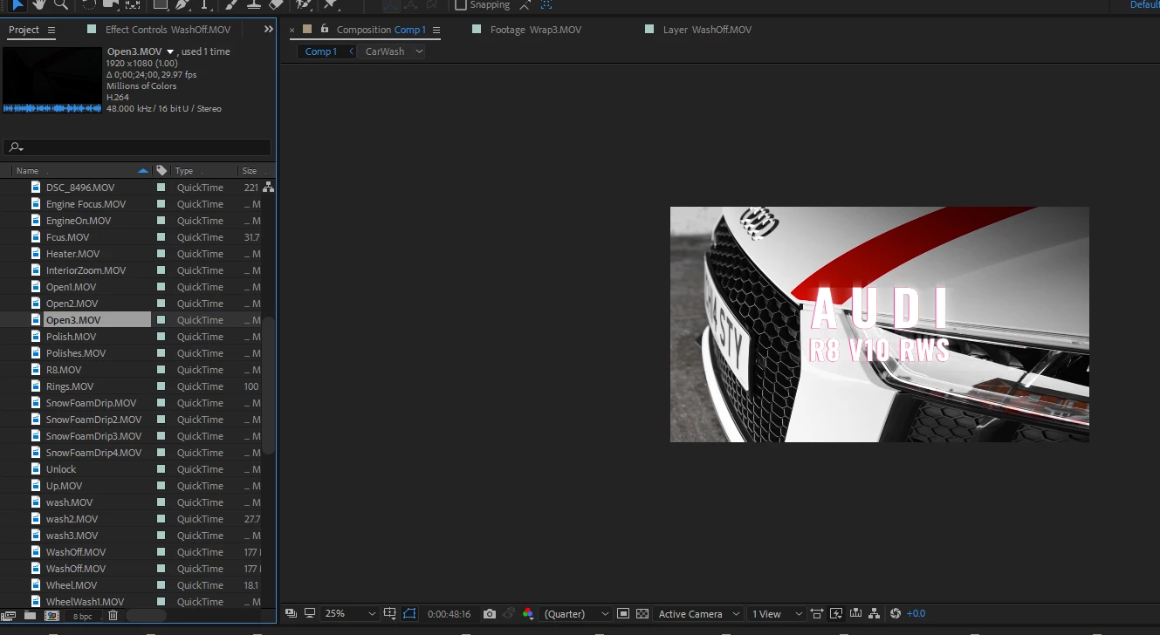The image size is (1160, 635).
Task: Click Always Preview This View icon
Action: point(291,614)
